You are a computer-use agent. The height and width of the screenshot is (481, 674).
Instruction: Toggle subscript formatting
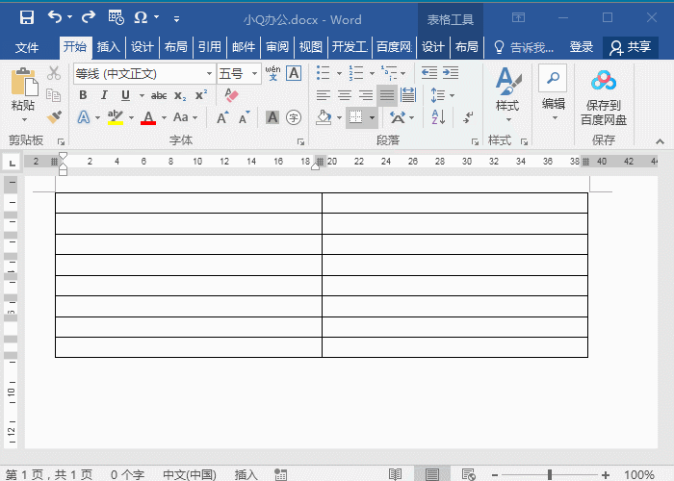180,95
